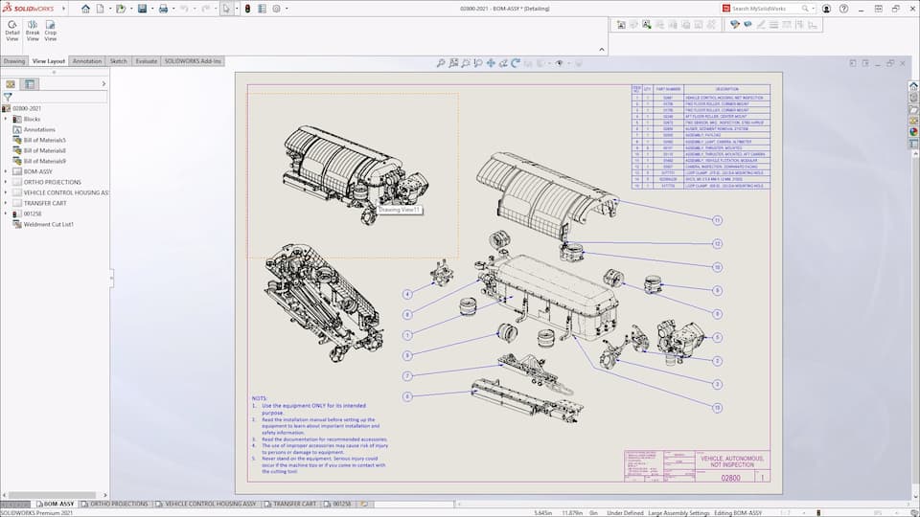
Task: Click the Print icon
Action: pos(163,9)
